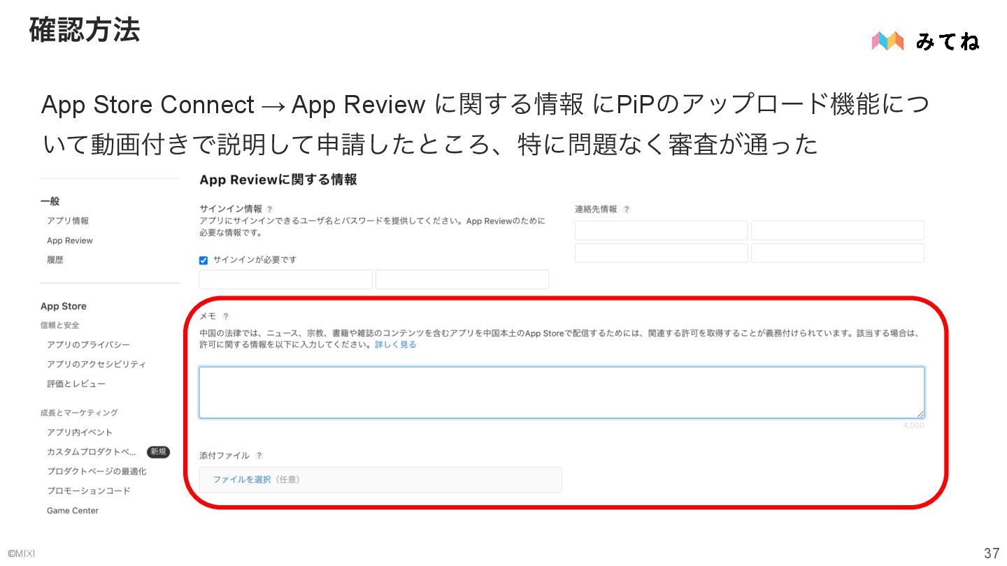Click the top-right contact info field

(838, 231)
